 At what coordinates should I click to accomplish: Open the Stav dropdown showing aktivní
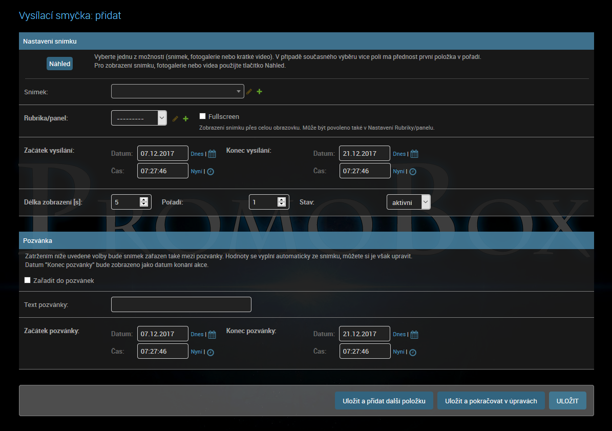[x=408, y=202]
